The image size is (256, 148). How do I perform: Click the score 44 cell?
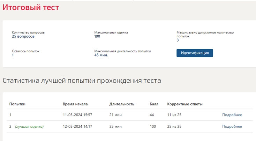152,115
